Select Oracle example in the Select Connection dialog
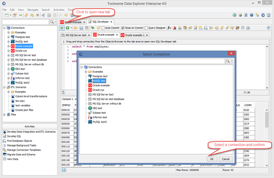 101,85
